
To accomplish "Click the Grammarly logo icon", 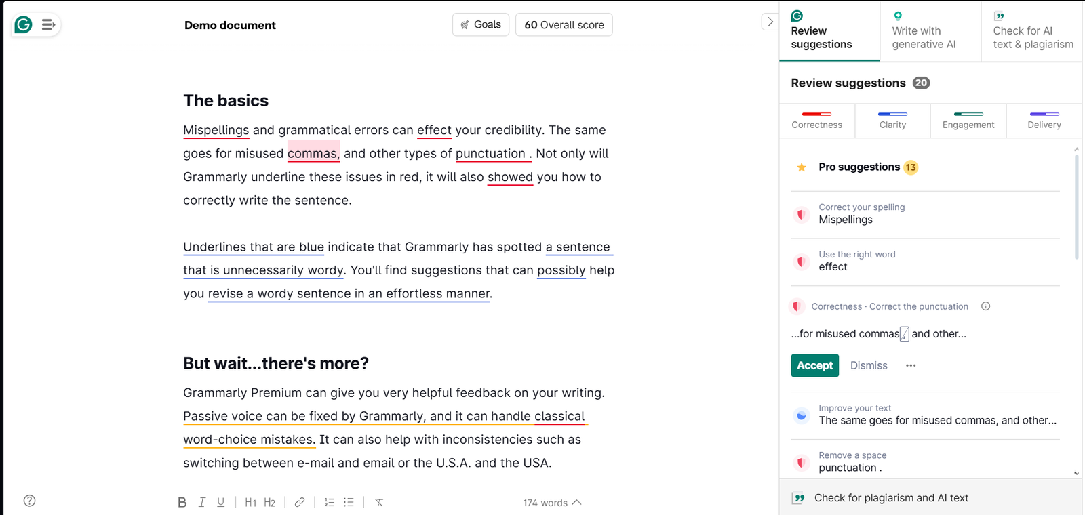I will 24,25.
